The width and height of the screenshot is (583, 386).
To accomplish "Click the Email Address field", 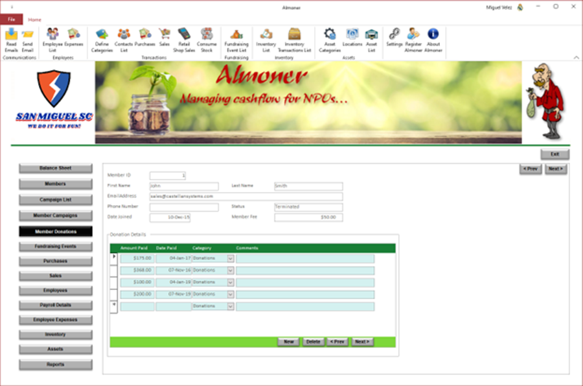I will (x=246, y=196).
